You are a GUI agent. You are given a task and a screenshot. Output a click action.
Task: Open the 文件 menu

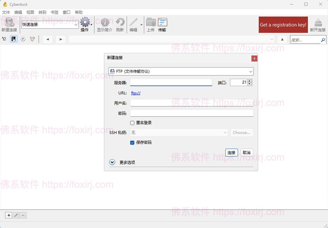coord(6,12)
